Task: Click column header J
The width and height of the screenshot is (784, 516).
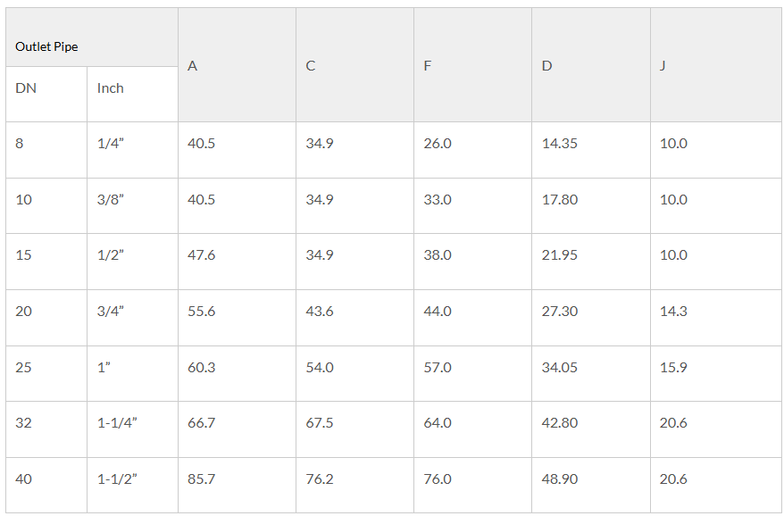Action: point(716,65)
